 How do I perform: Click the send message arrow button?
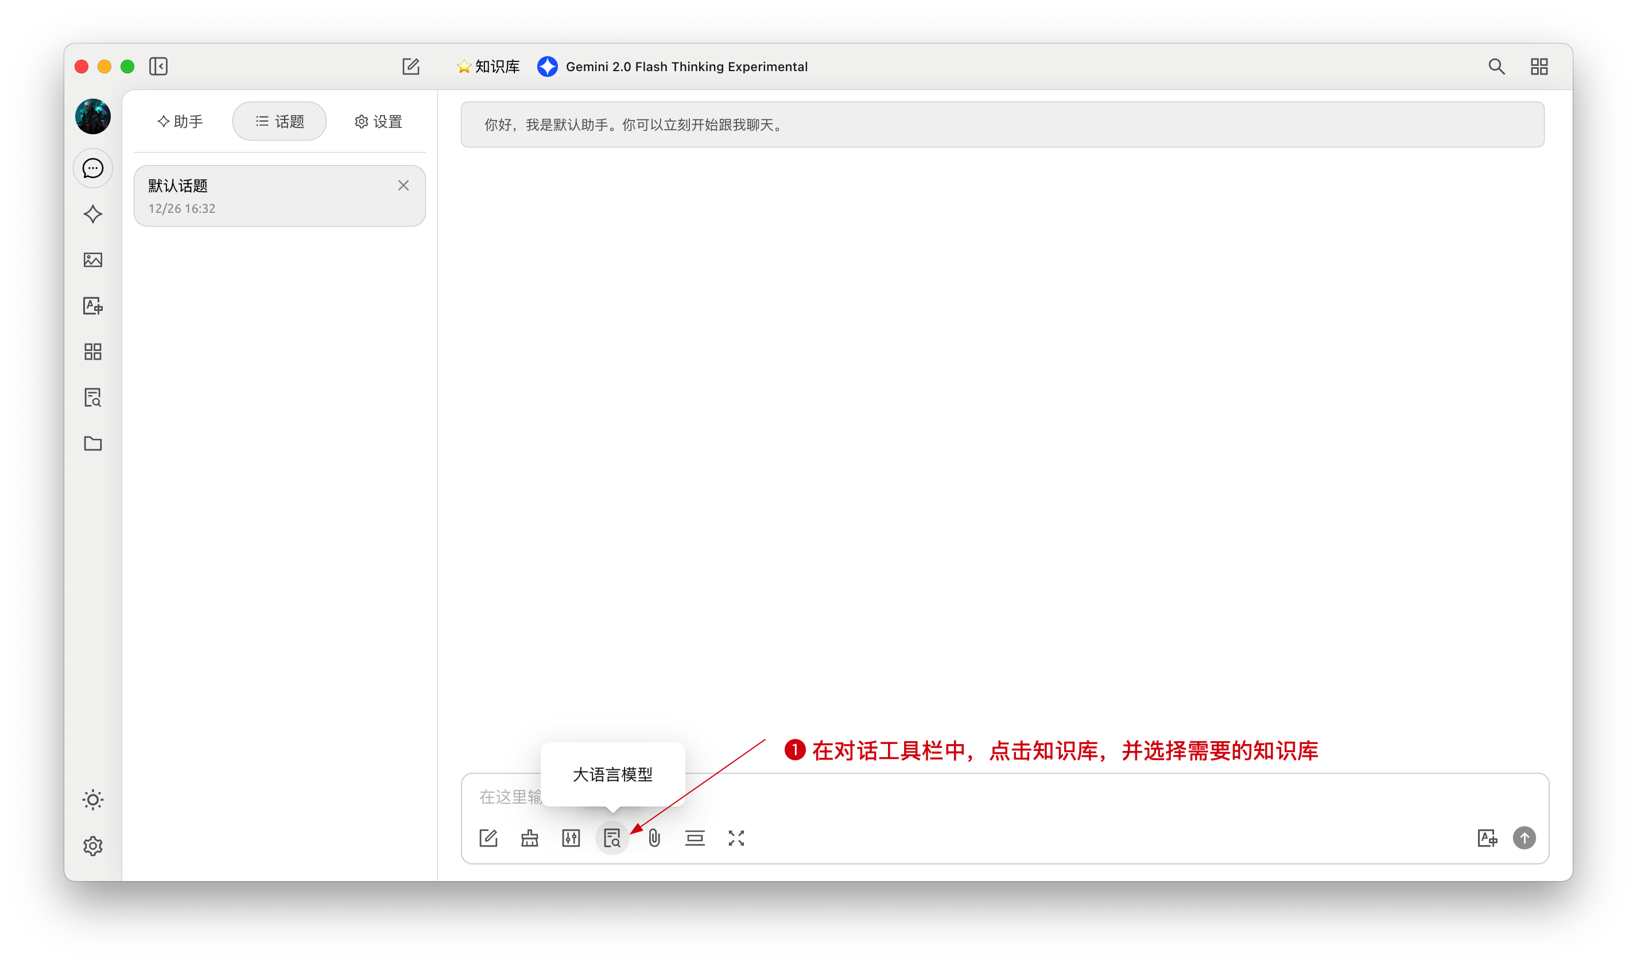pyautogui.click(x=1524, y=838)
